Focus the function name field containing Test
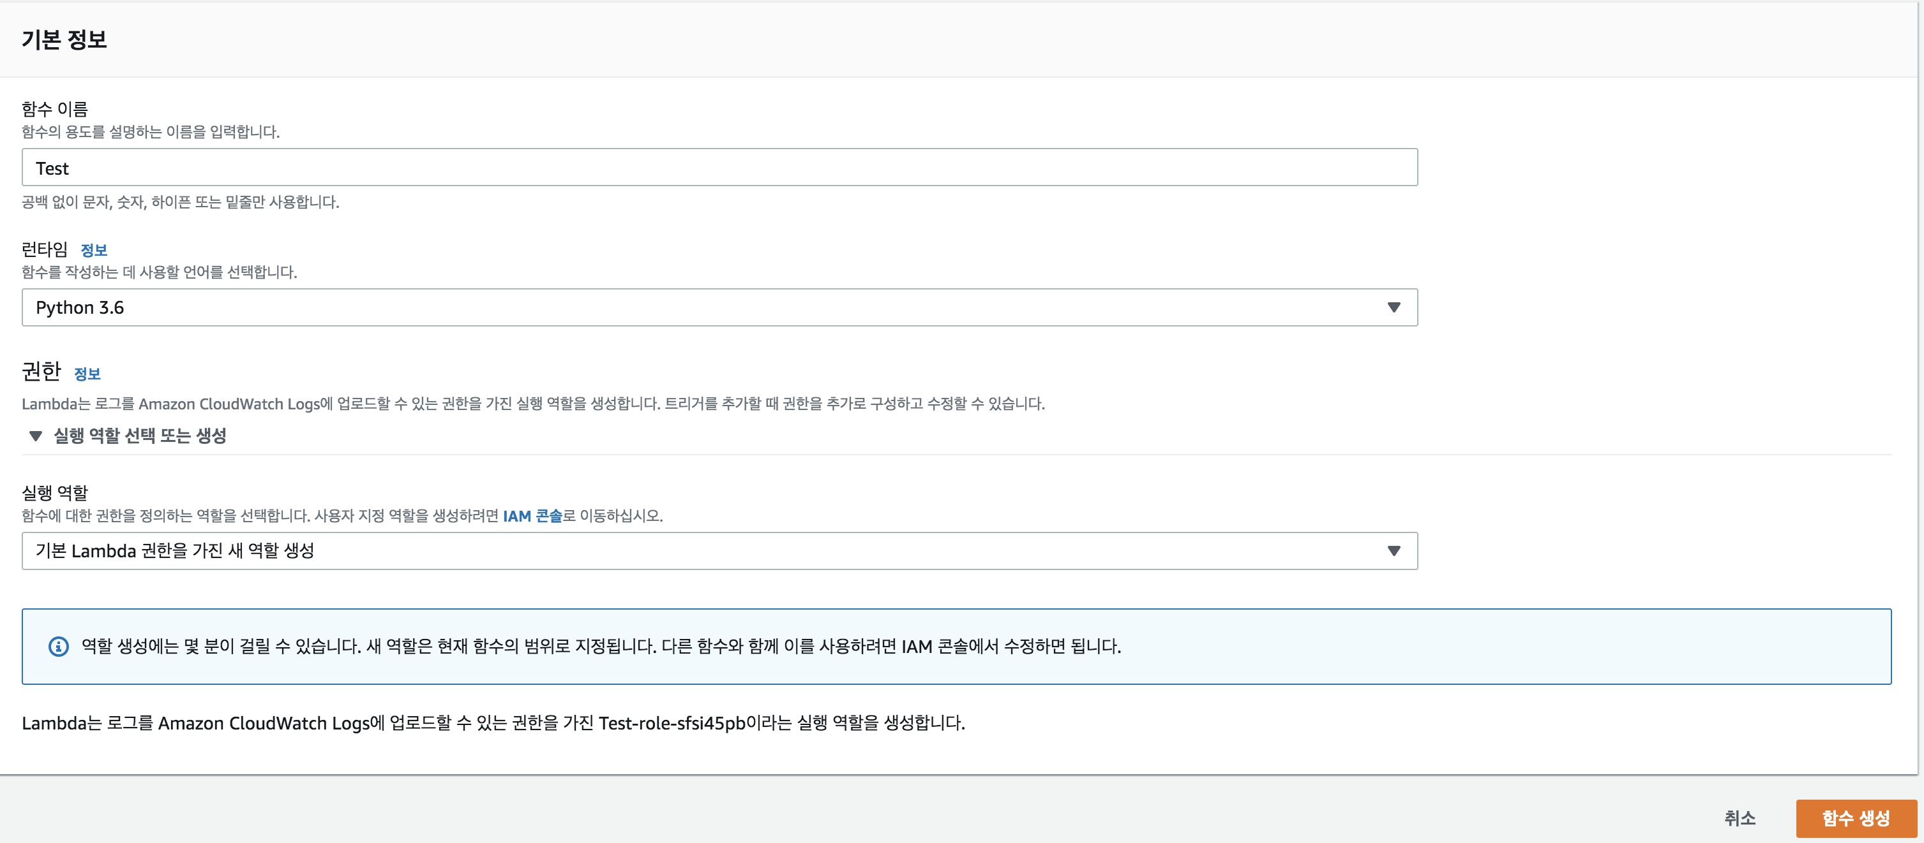Screen dimensions: 1924x843 pos(719,168)
